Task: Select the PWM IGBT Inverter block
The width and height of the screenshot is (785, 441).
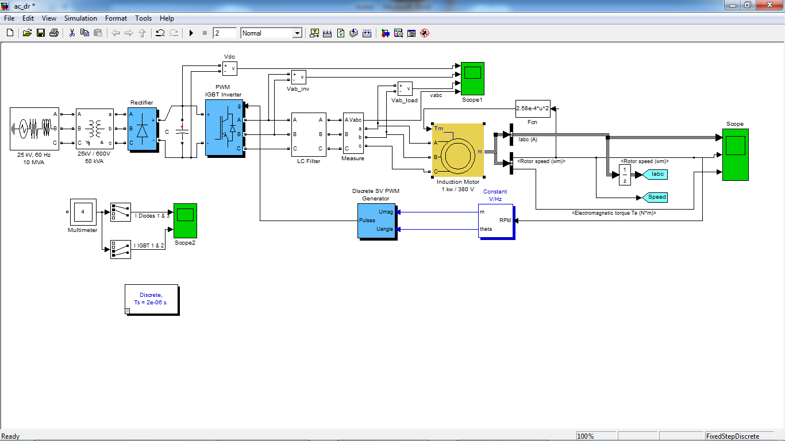Action: pos(224,127)
